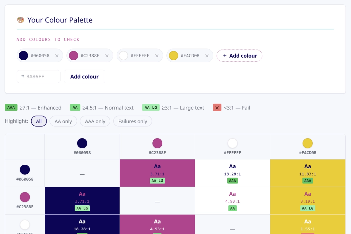Select the navy-on-magenta 3.71:1 contrast cell
The width and height of the screenshot is (351, 234).
(157, 173)
